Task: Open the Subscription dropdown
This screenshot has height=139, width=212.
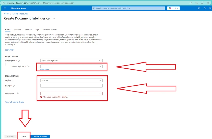Action: (71, 61)
